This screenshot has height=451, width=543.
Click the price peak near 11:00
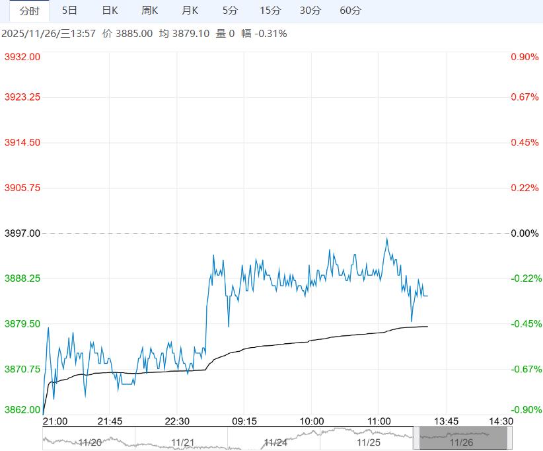coord(386,237)
